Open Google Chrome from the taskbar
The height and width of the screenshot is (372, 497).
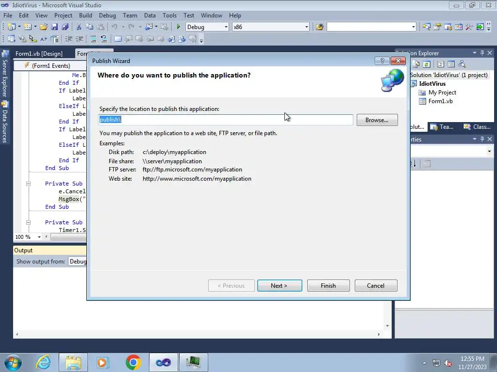133,362
